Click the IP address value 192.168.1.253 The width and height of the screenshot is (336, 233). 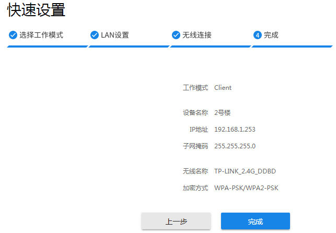click(235, 129)
